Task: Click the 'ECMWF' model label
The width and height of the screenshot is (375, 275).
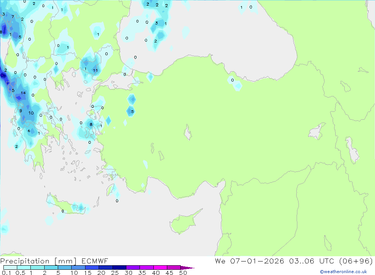Action: pos(95,261)
